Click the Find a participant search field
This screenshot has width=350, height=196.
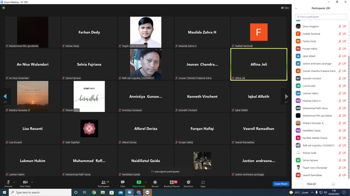(x=321, y=17)
